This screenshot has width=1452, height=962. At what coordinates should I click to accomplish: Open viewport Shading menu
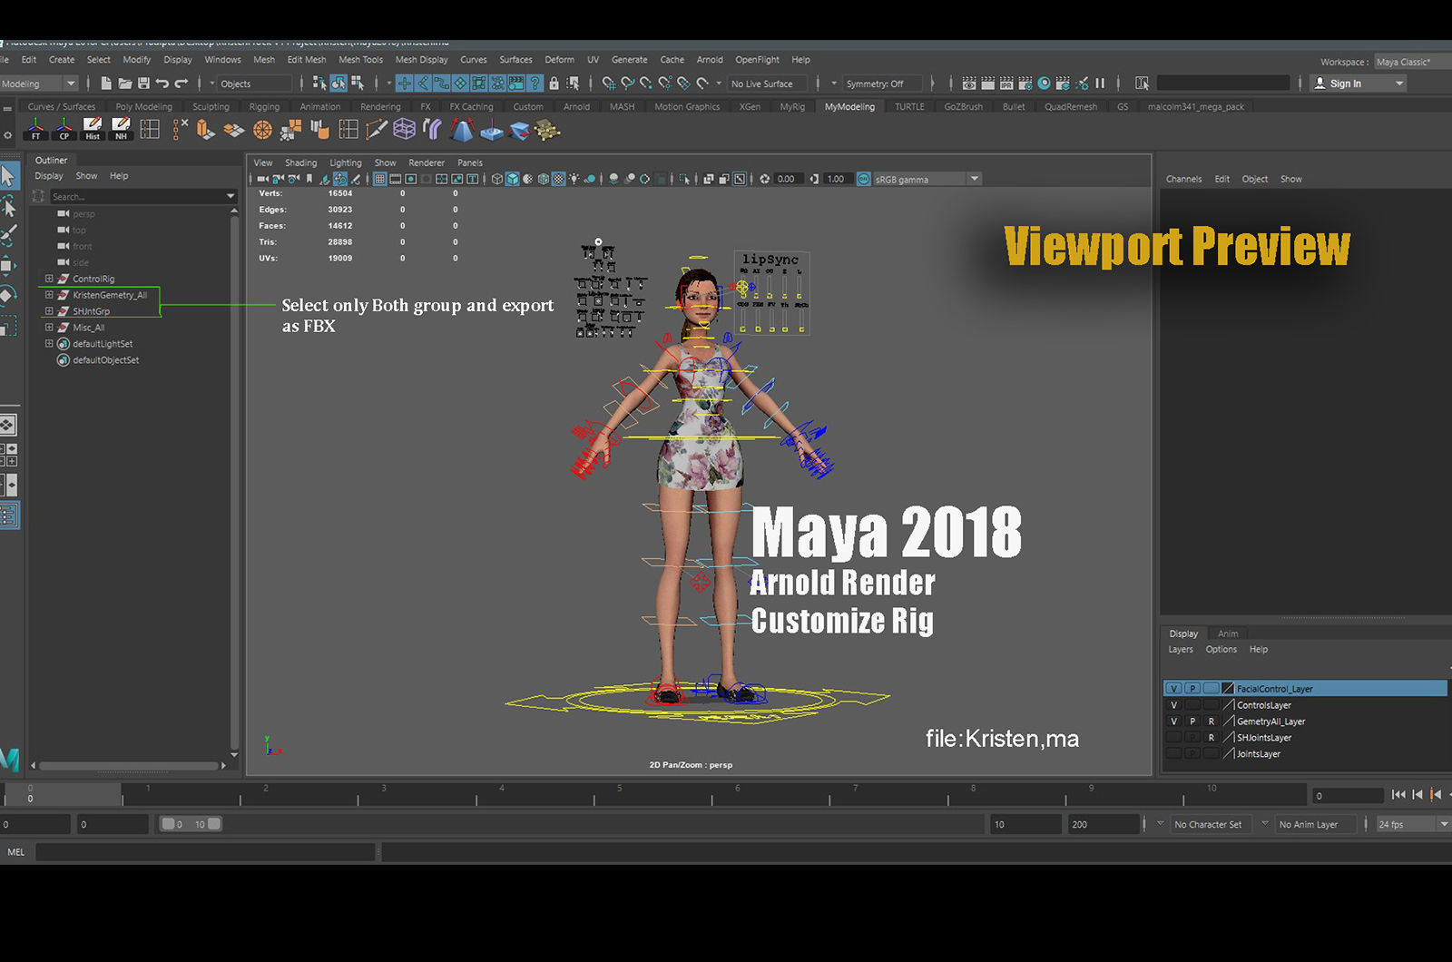300,163
